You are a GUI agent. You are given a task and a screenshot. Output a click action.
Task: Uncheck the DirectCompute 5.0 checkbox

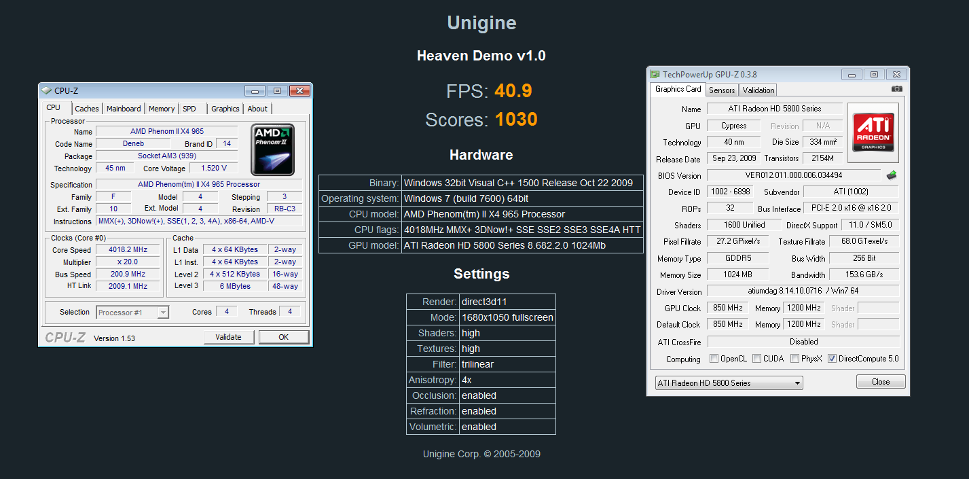pos(832,359)
